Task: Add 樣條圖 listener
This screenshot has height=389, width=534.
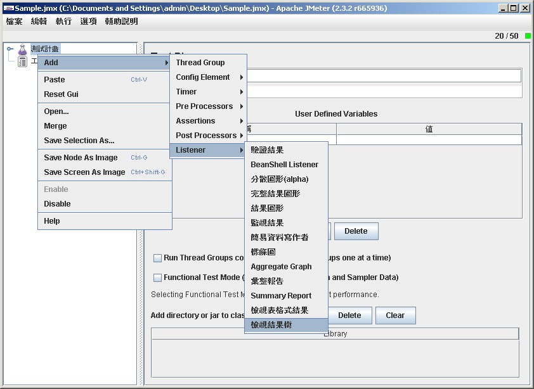Action: pos(287,252)
